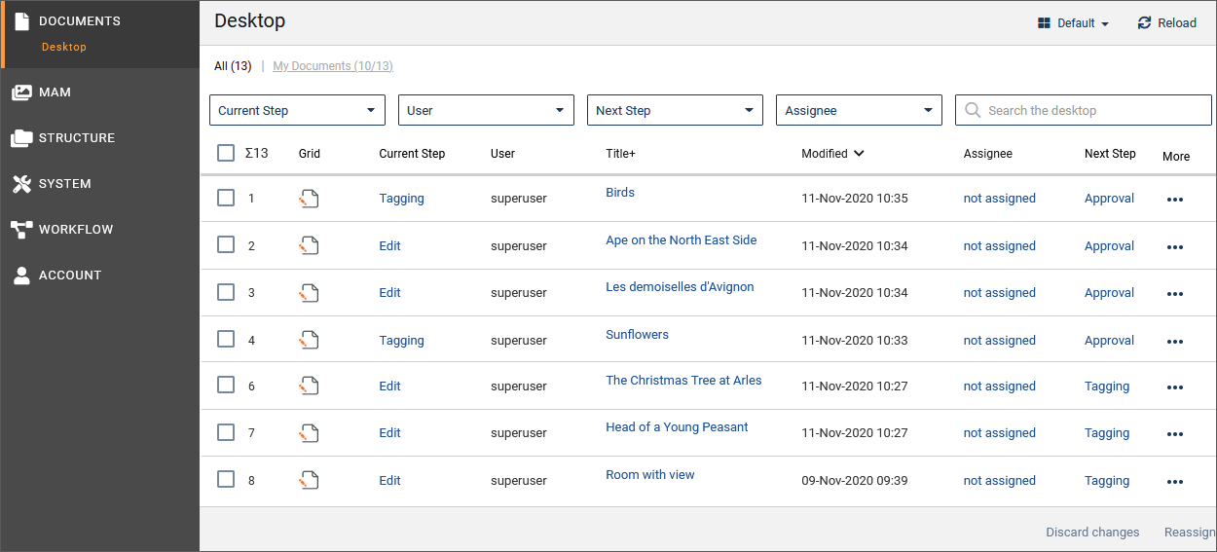Click the Workflow diagram icon in the sidebar
The width and height of the screenshot is (1217, 552).
coord(21,230)
